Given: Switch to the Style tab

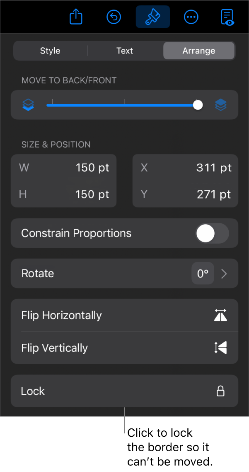Looking at the screenshot, I should coord(50,50).
